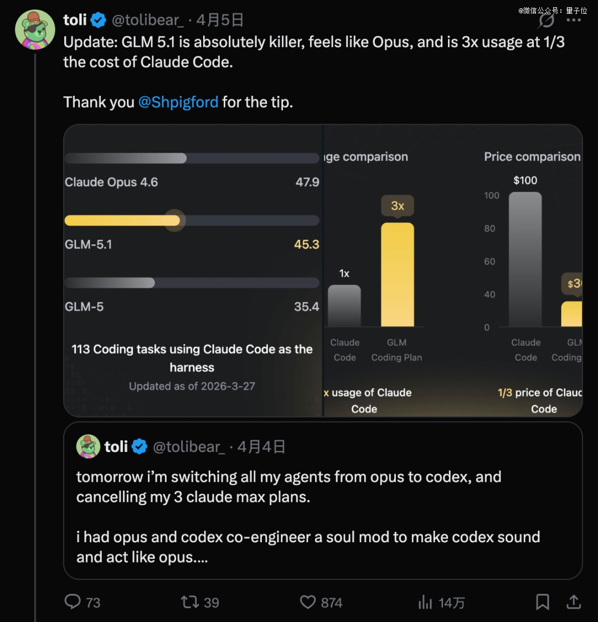Click the 4月4日 date in the quoted tweet
The width and height of the screenshot is (598, 622).
pyautogui.click(x=261, y=446)
